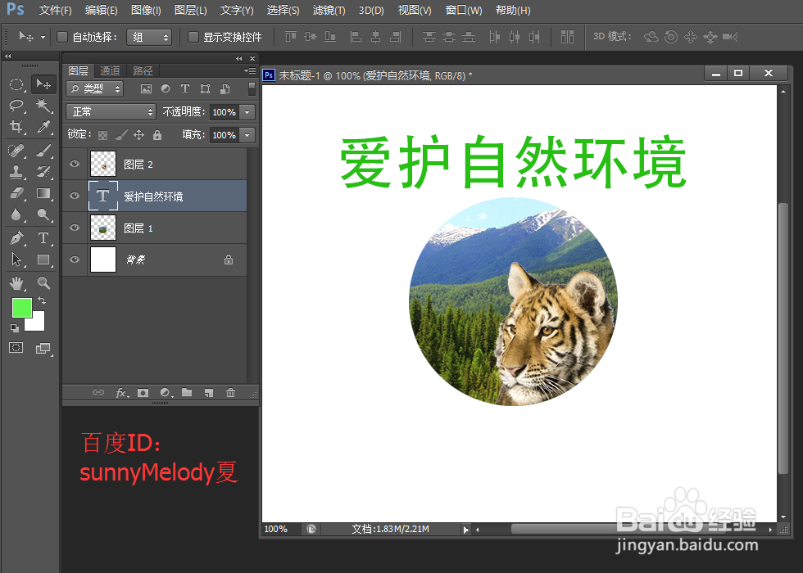
Task: Click the background white color swatch
Action: point(38,324)
